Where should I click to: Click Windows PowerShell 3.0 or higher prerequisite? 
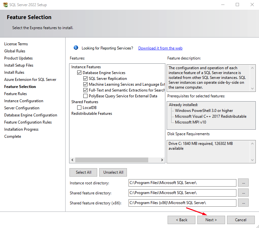click(x=204, y=111)
